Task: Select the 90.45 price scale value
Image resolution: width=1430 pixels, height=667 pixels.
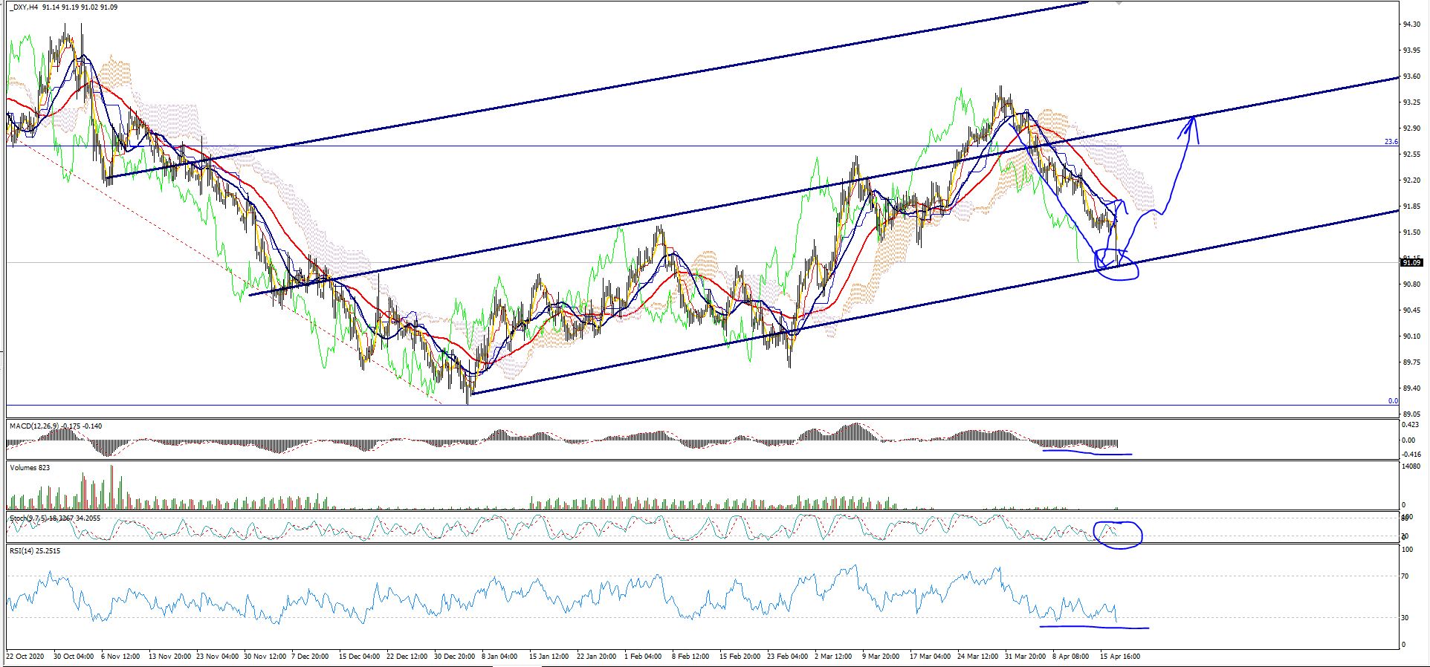Action: (x=1410, y=310)
